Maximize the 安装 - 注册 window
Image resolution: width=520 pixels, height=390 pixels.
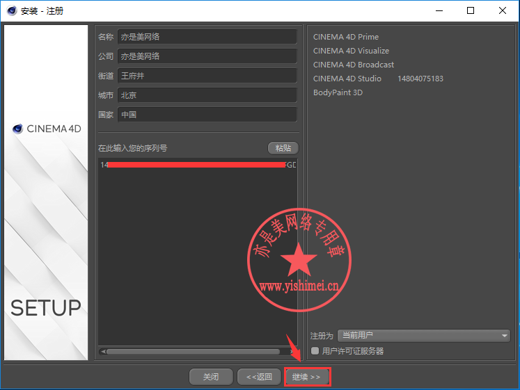[471, 10]
